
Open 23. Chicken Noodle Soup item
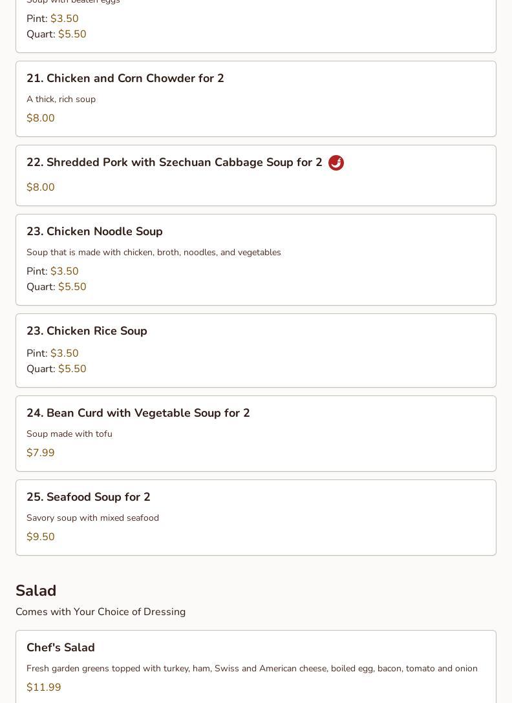click(x=256, y=260)
